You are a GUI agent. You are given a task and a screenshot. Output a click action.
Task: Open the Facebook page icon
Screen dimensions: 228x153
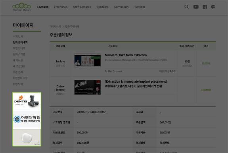click(x=205, y=7)
